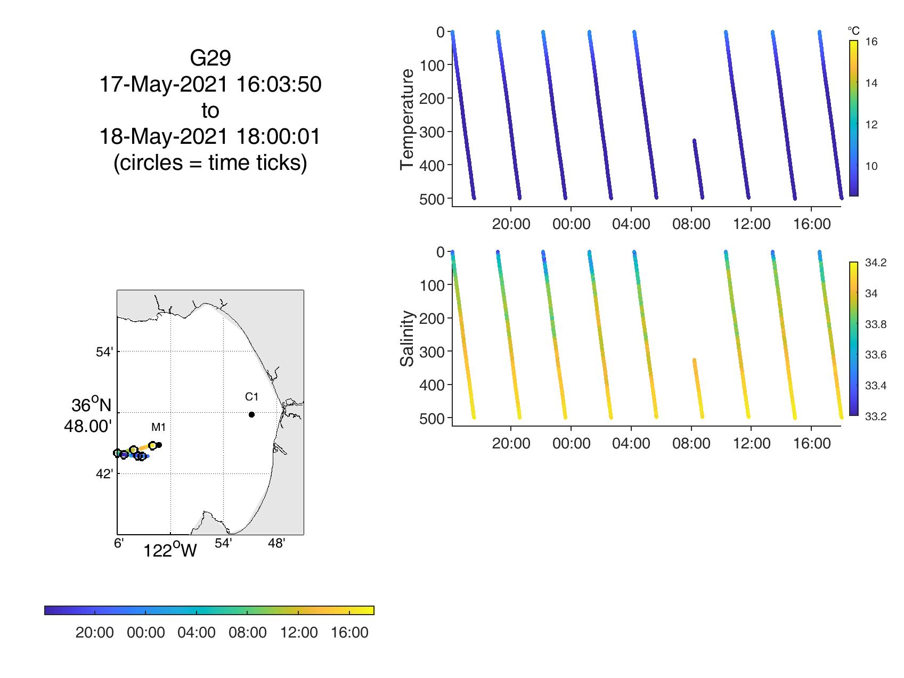This screenshot has height=678, width=904.
Task: Click the 48.00' latitude label
Action: point(88,427)
